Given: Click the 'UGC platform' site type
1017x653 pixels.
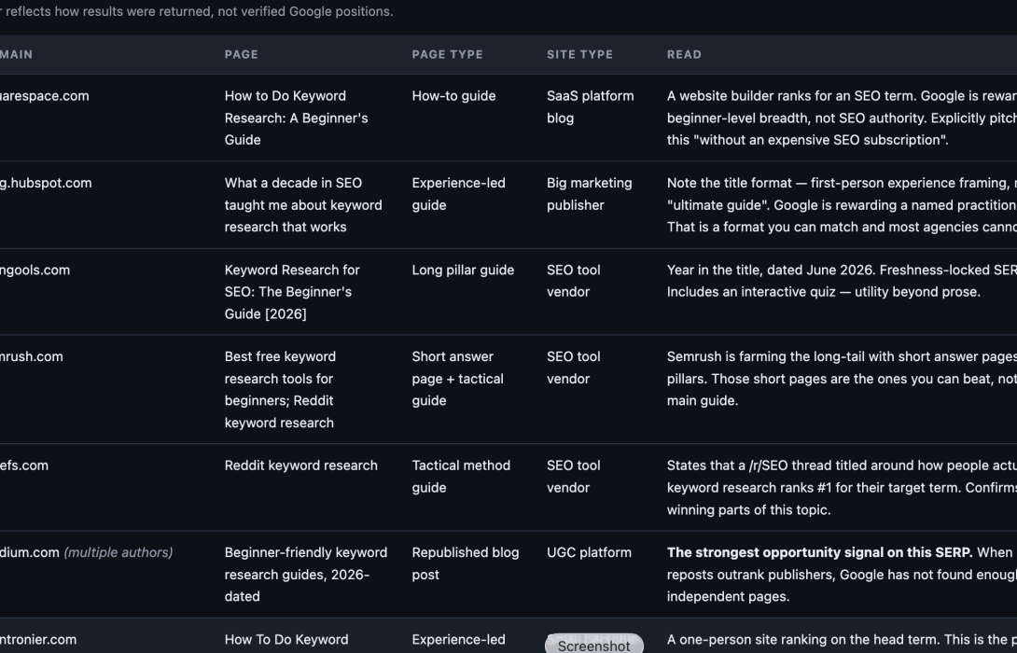Looking at the screenshot, I should [589, 552].
